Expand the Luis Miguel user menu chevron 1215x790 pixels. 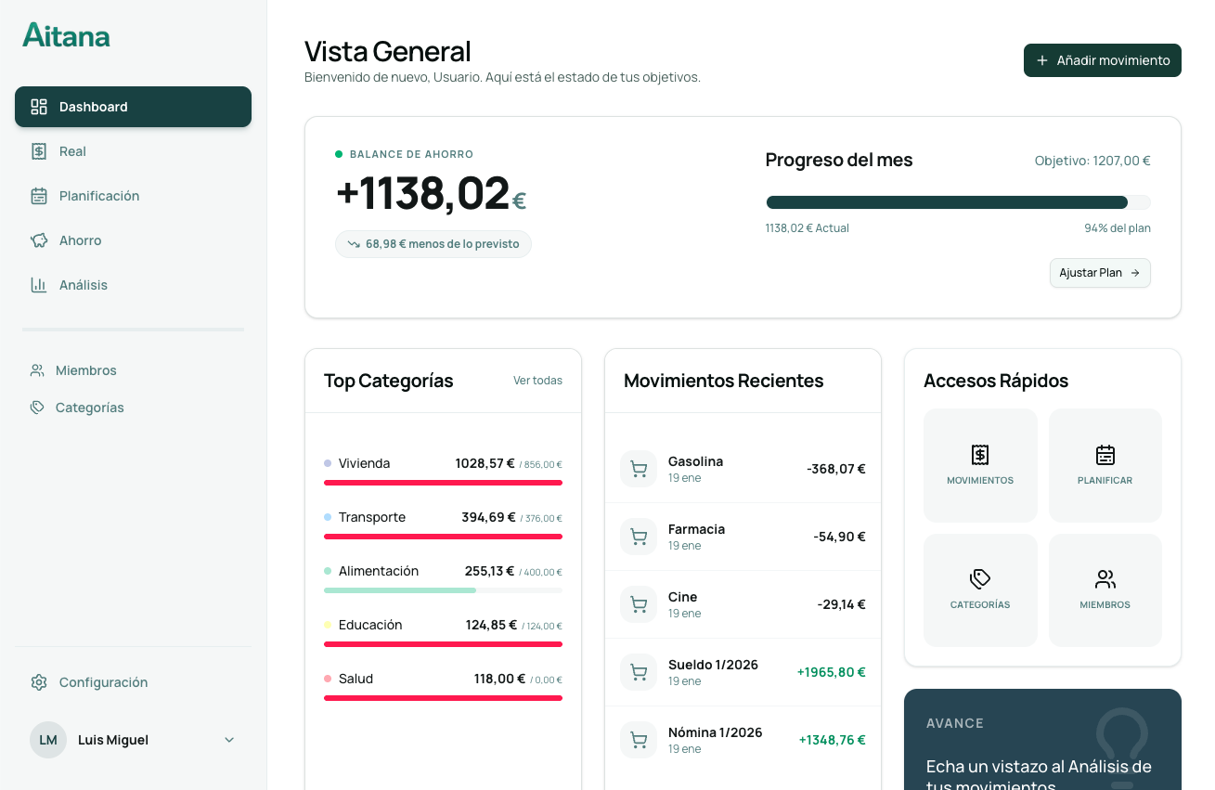[x=229, y=740]
